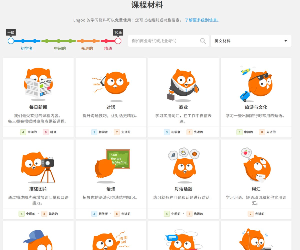Click level badge 3 on 商业 card

click(167, 132)
